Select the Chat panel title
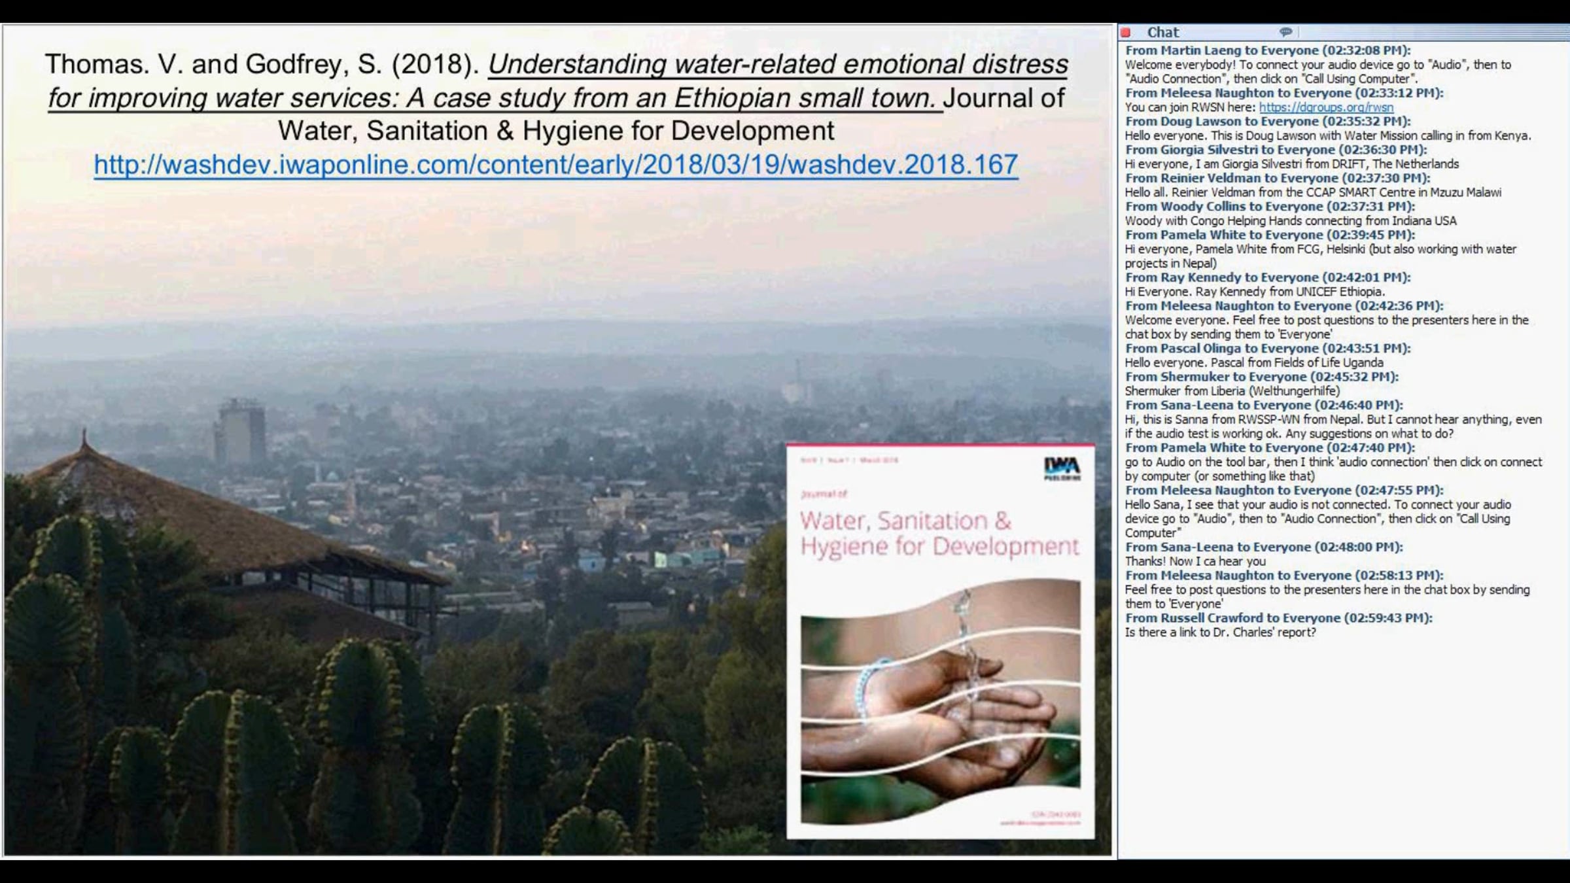 [1162, 32]
